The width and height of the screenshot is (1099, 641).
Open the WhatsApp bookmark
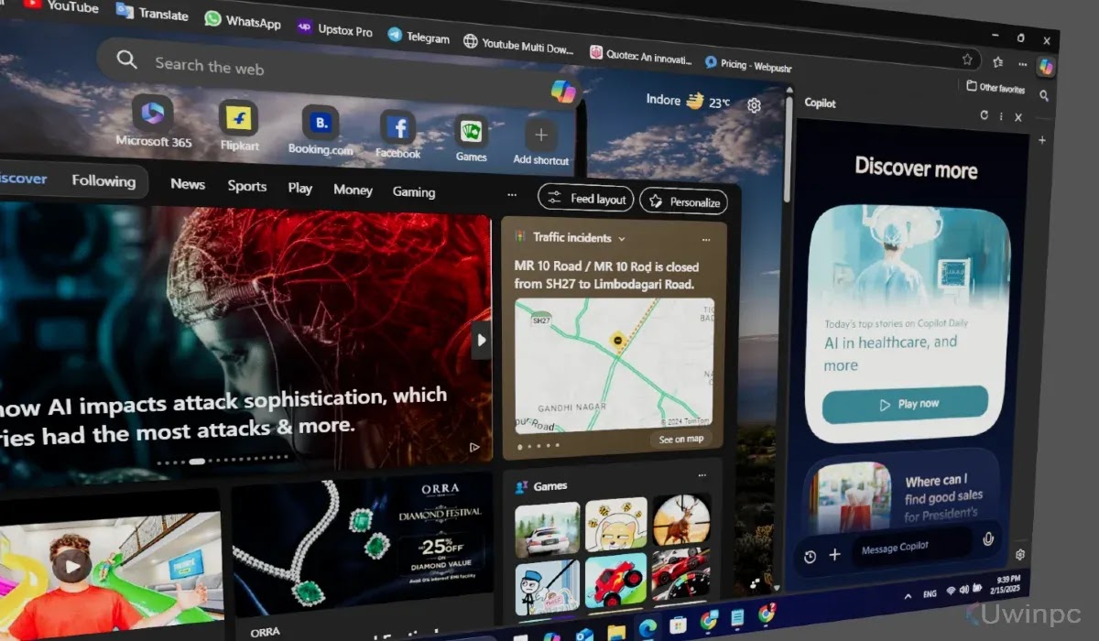243,20
